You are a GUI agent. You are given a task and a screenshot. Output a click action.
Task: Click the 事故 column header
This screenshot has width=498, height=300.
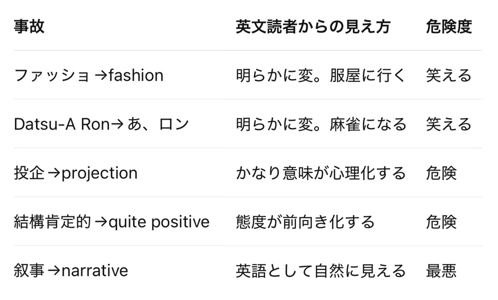[29, 27]
